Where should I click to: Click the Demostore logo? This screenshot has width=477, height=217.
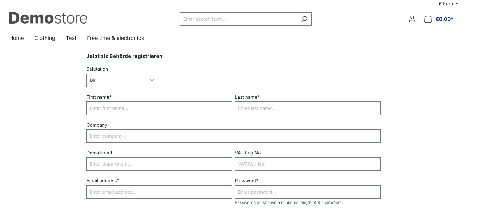point(48,18)
